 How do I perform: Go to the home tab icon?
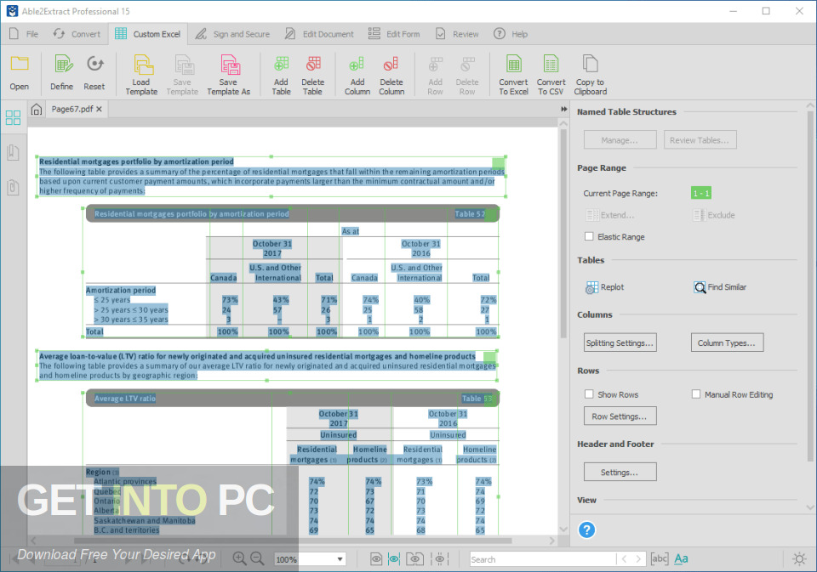tap(36, 110)
